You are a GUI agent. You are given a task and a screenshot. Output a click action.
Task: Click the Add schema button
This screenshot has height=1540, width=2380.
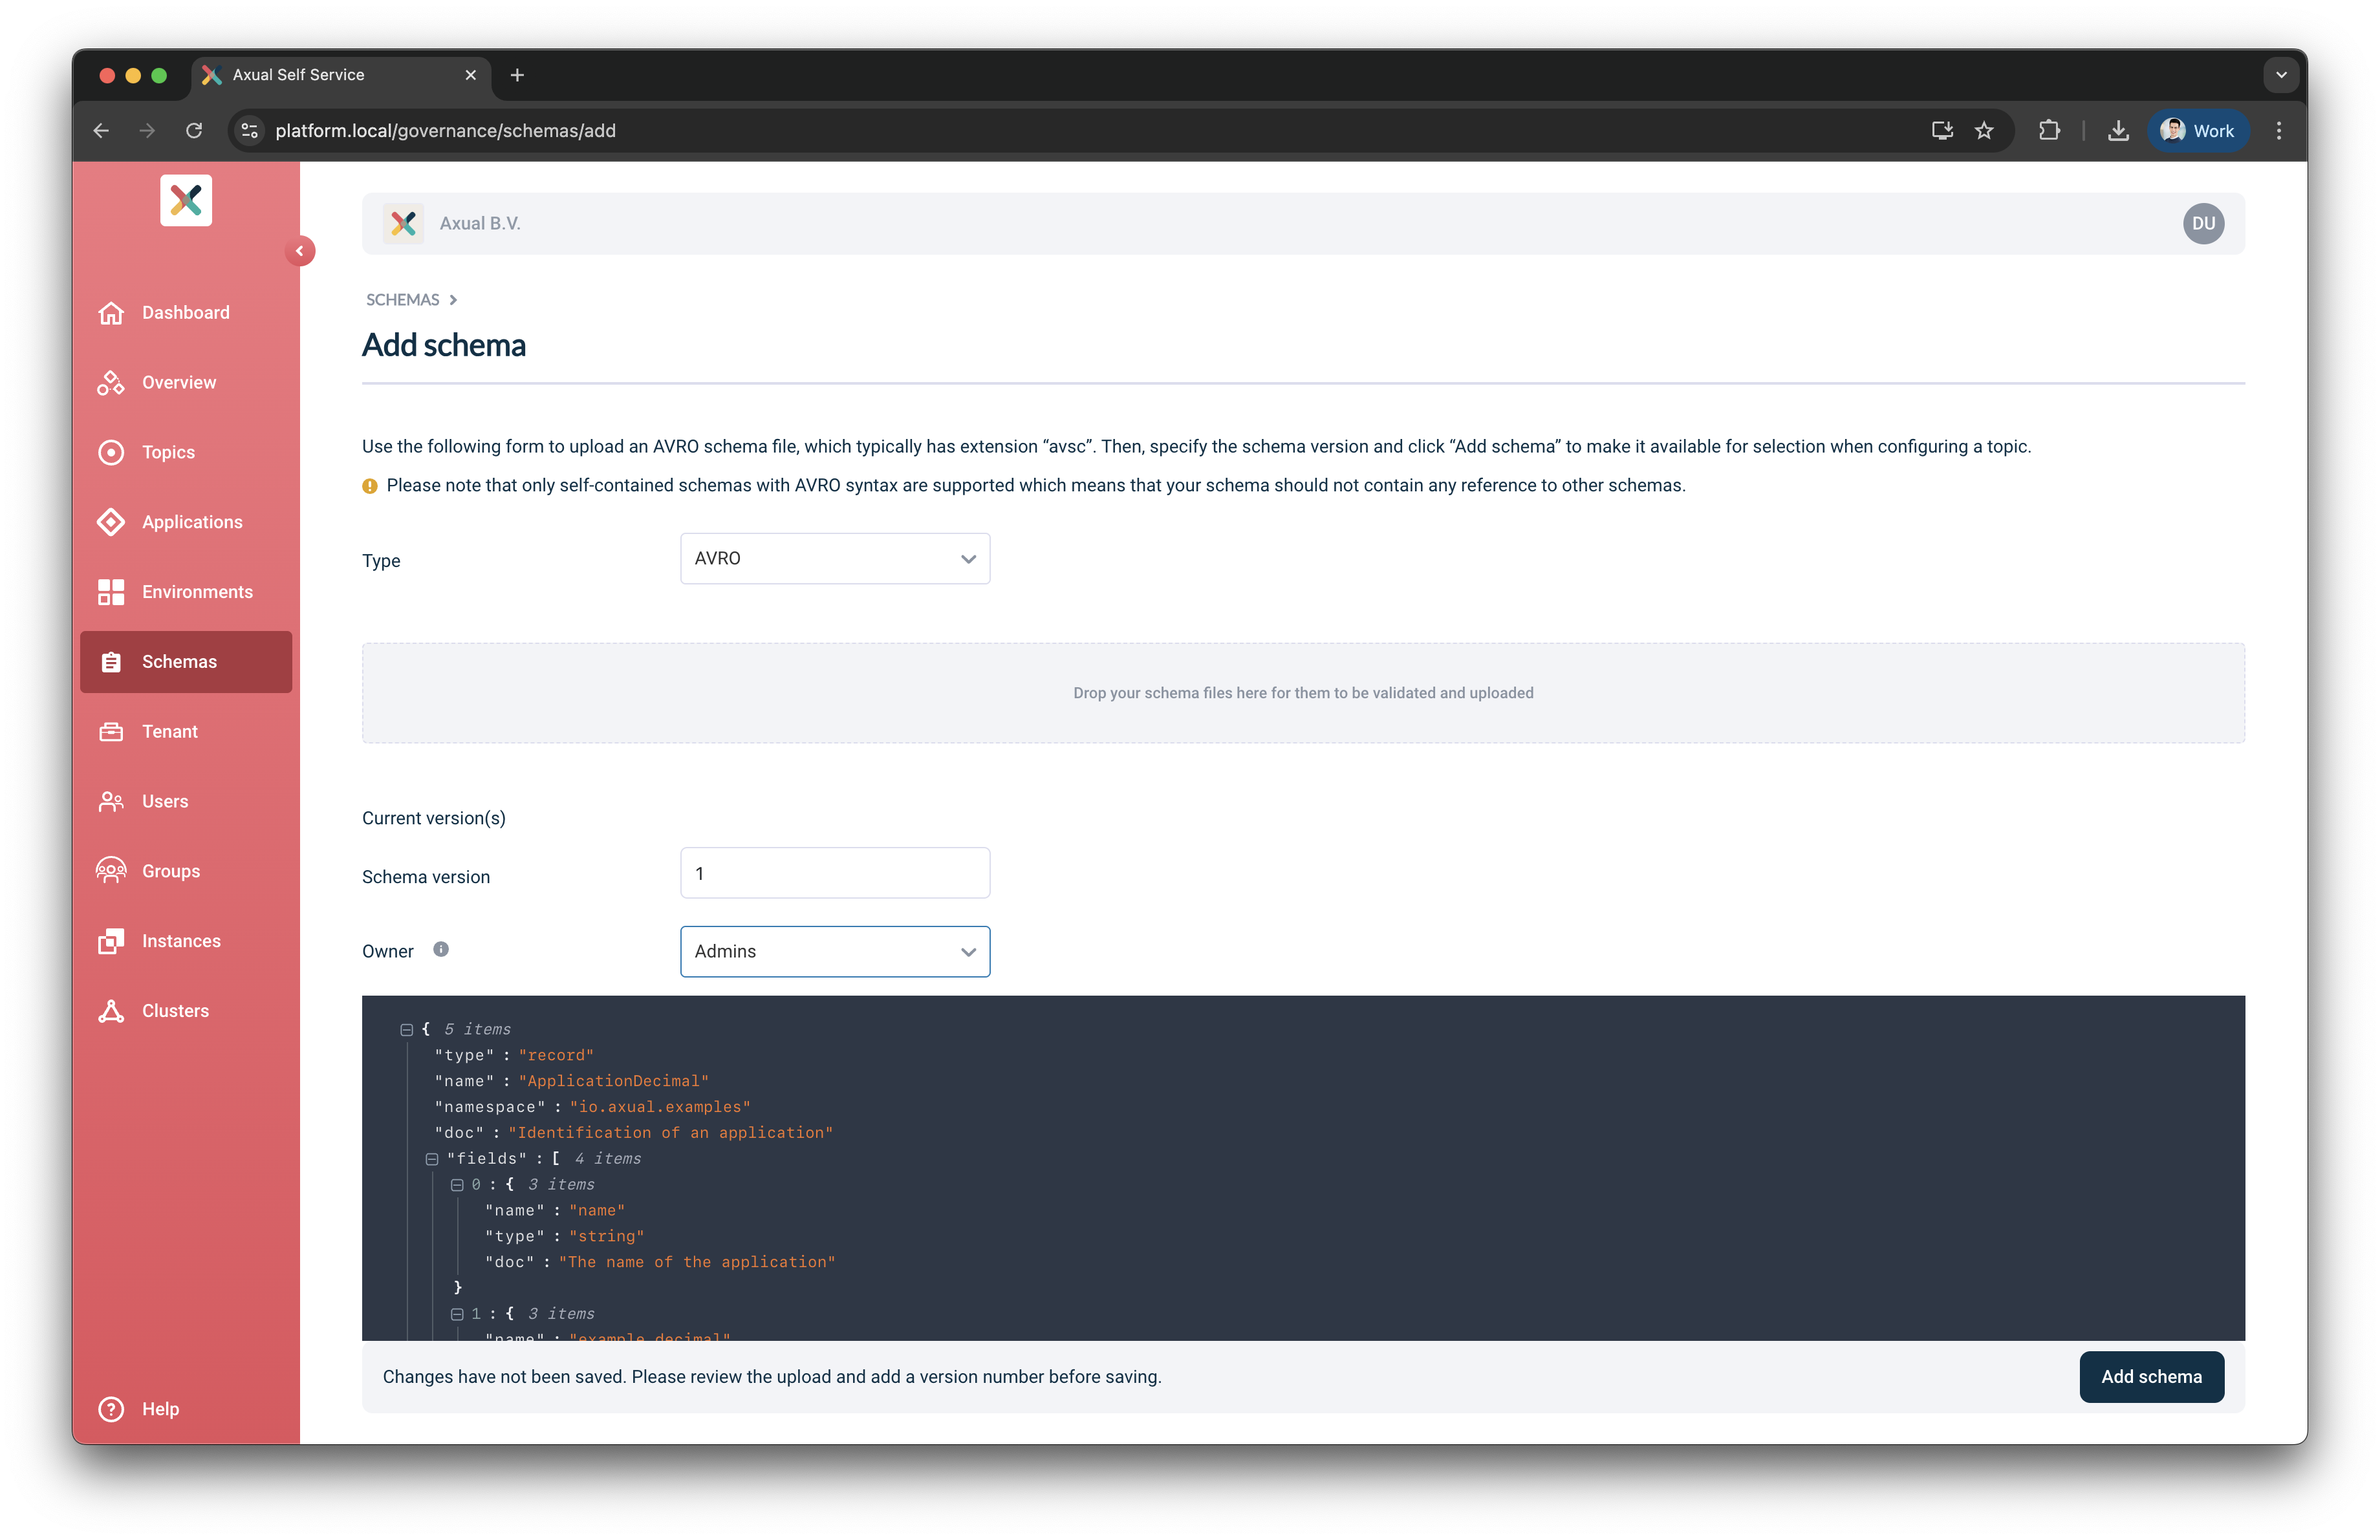tap(2151, 1377)
